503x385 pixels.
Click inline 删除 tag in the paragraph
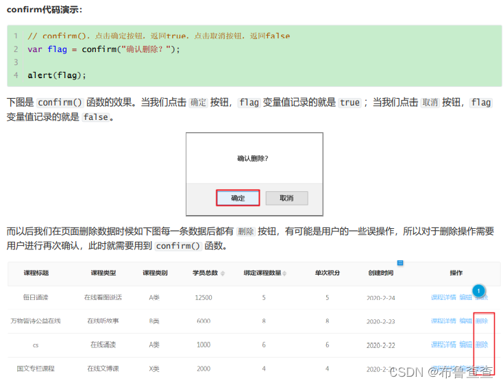(246, 232)
